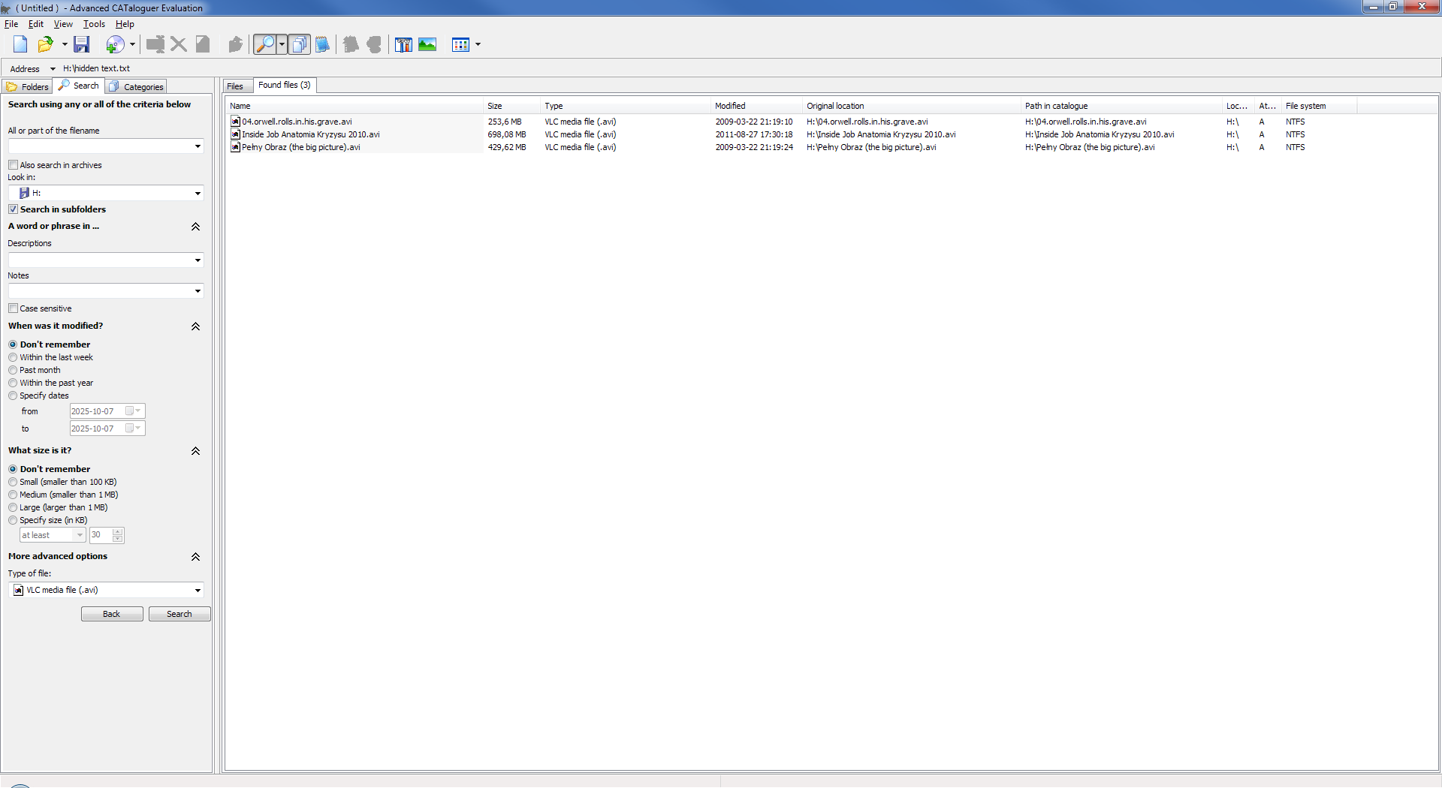This screenshot has width=1442, height=788.
Task: Click the Search button
Action: 179,614
